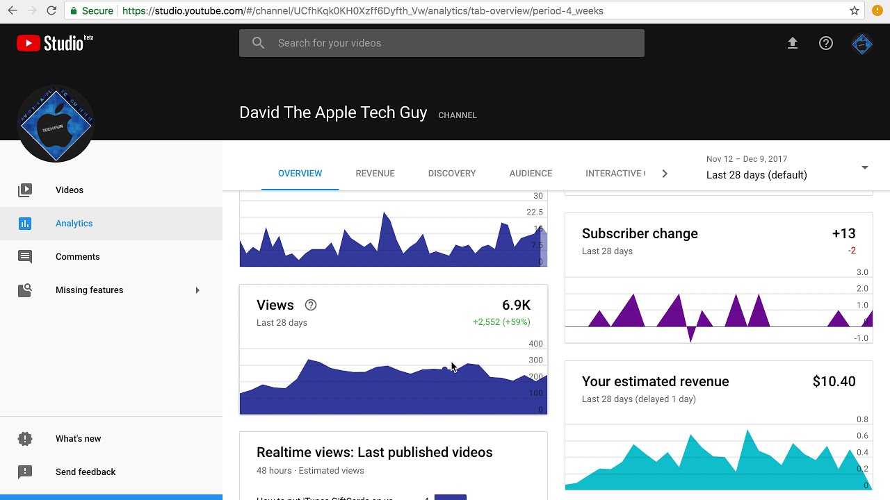Switch to the Discovery tab
Image resolution: width=890 pixels, height=500 pixels.
pyautogui.click(x=452, y=174)
